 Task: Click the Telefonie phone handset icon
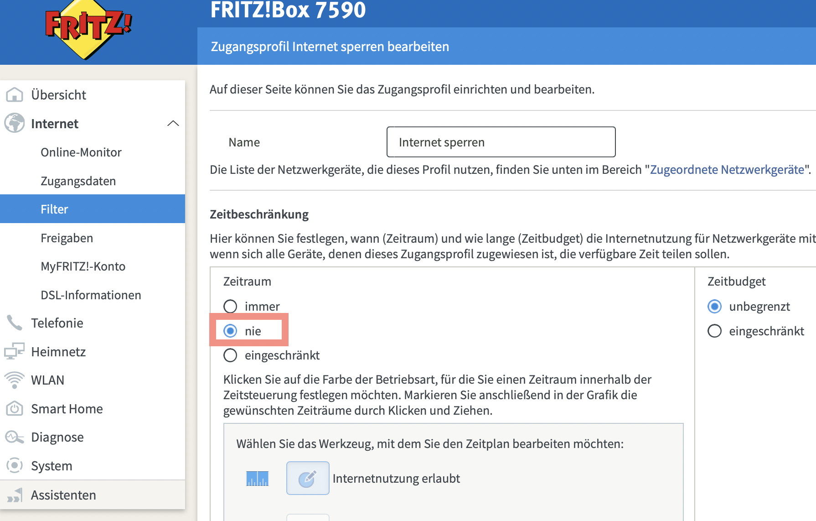click(15, 323)
